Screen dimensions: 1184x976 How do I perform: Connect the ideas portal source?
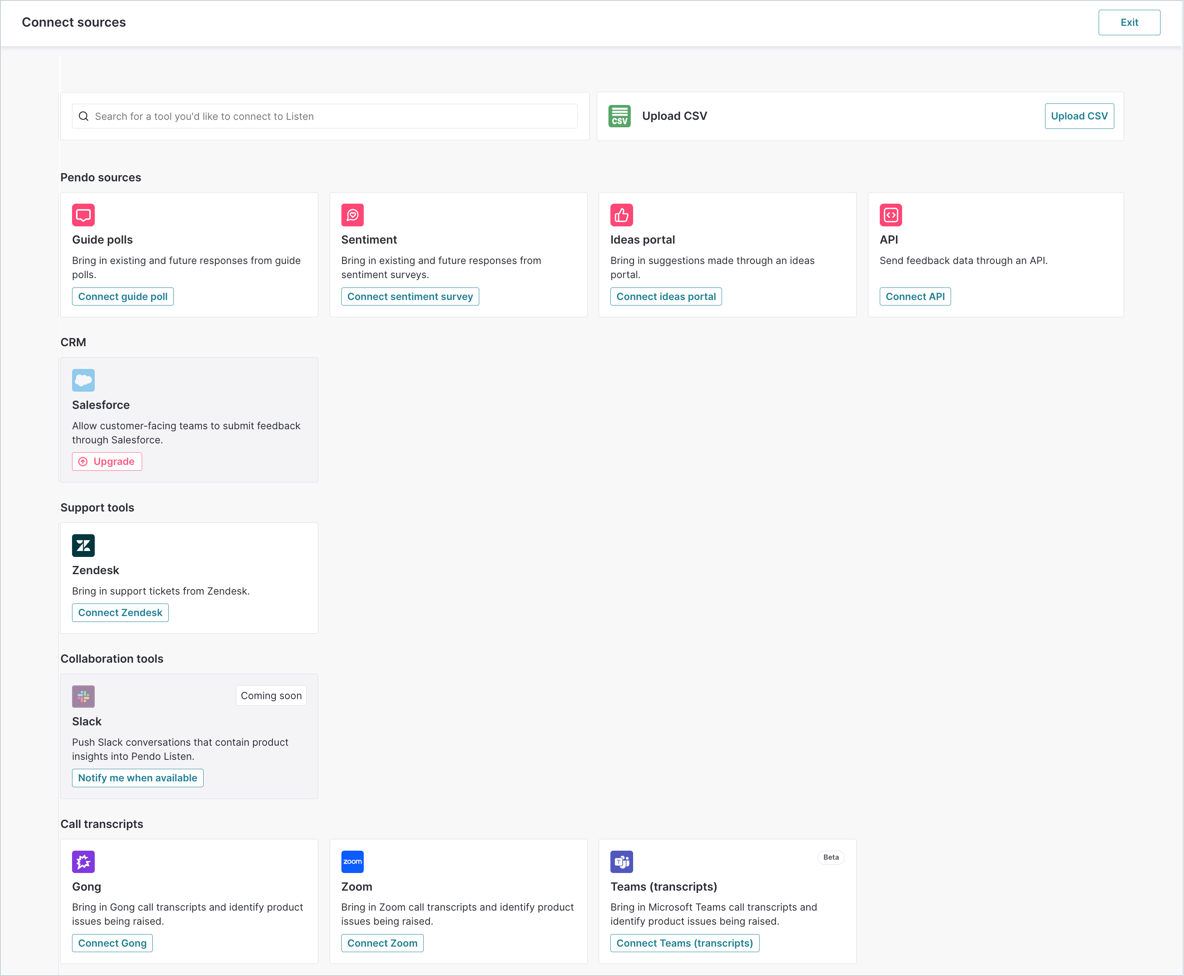coord(666,296)
